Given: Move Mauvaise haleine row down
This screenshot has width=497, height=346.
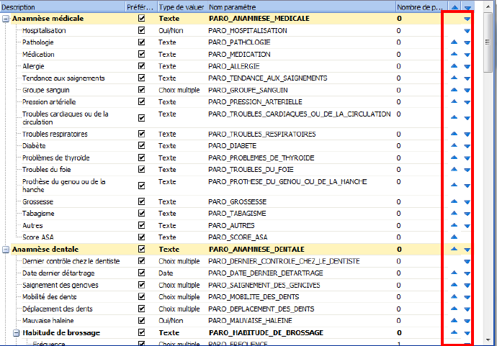Looking at the screenshot, I should point(467,321).
